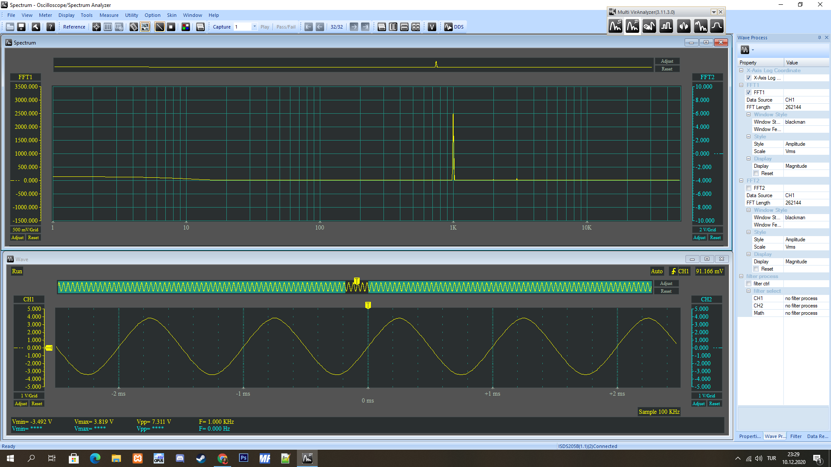Image resolution: width=831 pixels, height=467 pixels.
Task: Click the four-pane grid window layout icon
Action: 415,27
